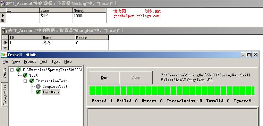Click new-row asterisk marker in BeiJing table
The width and height of the screenshot is (263, 126).
[3, 20]
